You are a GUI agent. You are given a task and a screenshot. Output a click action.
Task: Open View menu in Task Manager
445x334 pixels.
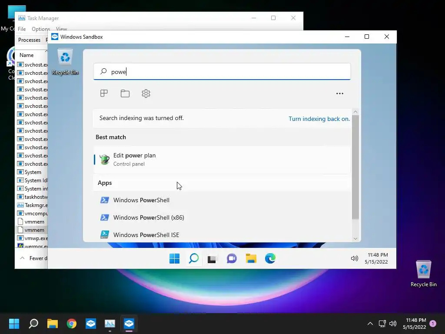coord(61,29)
